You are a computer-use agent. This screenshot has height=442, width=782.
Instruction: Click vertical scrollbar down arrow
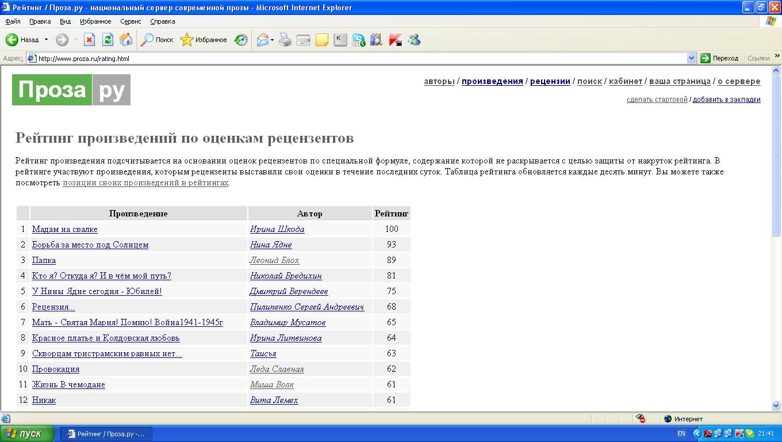click(x=776, y=405)
